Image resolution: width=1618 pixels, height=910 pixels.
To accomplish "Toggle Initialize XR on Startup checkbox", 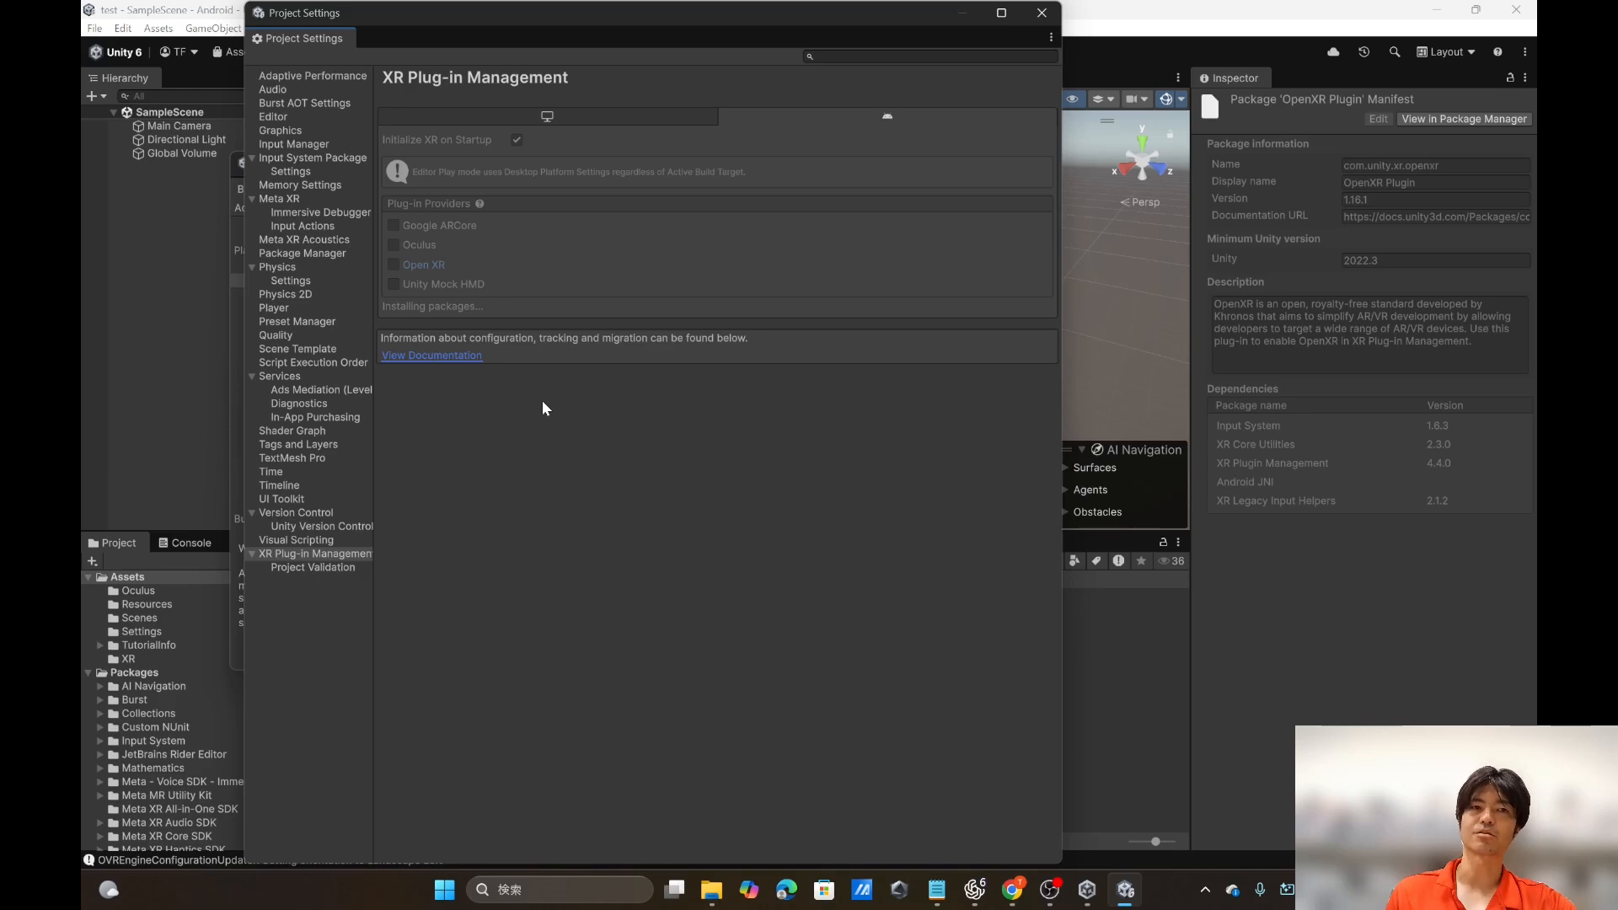I will point(517,140).
